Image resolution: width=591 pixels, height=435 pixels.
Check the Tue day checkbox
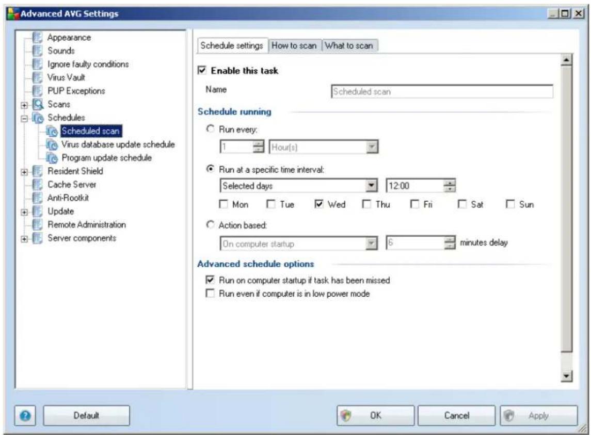coord(271,204)
